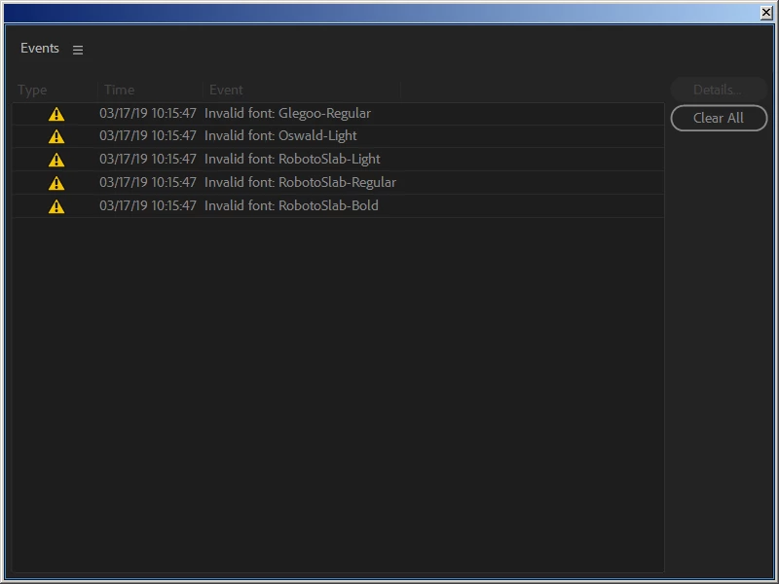Click the timestamp of the RobotoSlab-Bold row

pos(148,206)
